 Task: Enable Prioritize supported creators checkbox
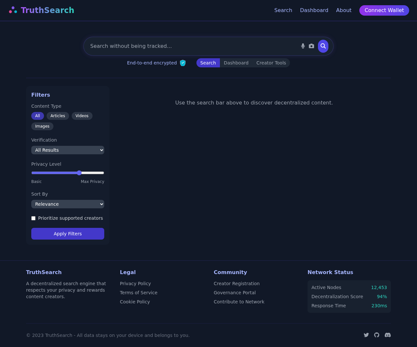click(x=33, y=218)
